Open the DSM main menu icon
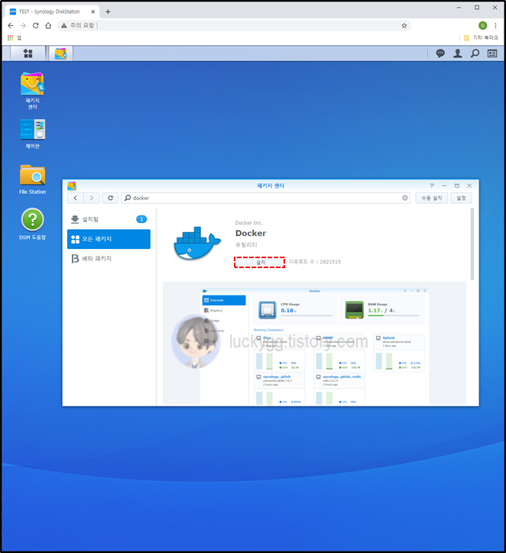The image size is (506, 553). click(x=28, y=53)
